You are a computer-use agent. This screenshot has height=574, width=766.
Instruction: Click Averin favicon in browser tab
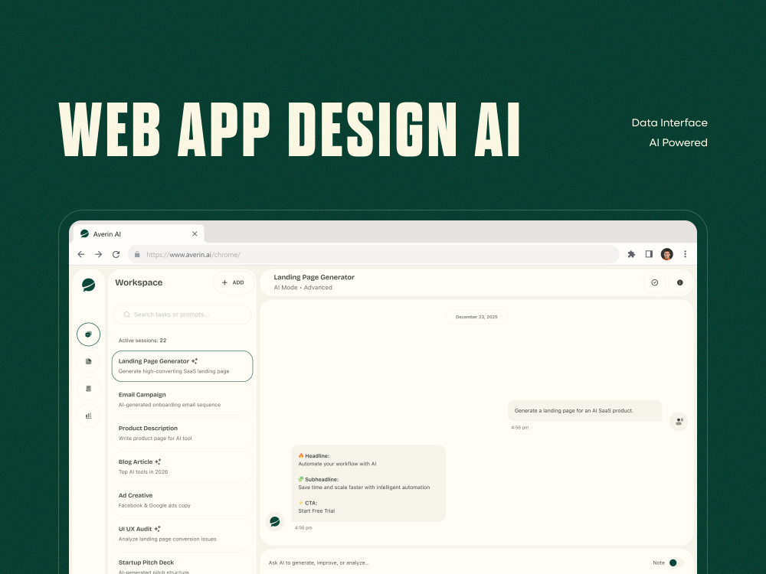point(84,233)
